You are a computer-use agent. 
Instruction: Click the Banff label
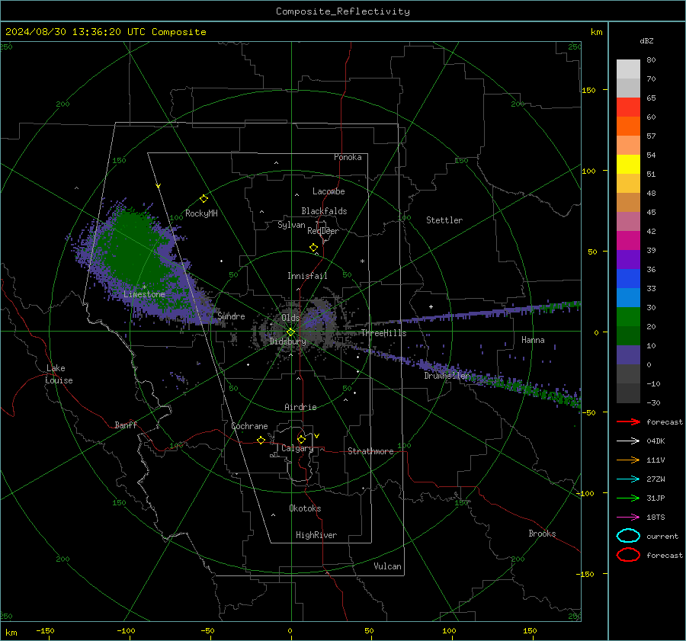coord(126,425)
